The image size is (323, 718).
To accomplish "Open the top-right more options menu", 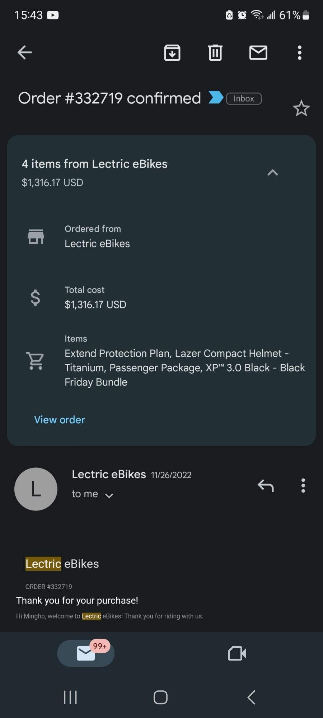I will [300, 53].
